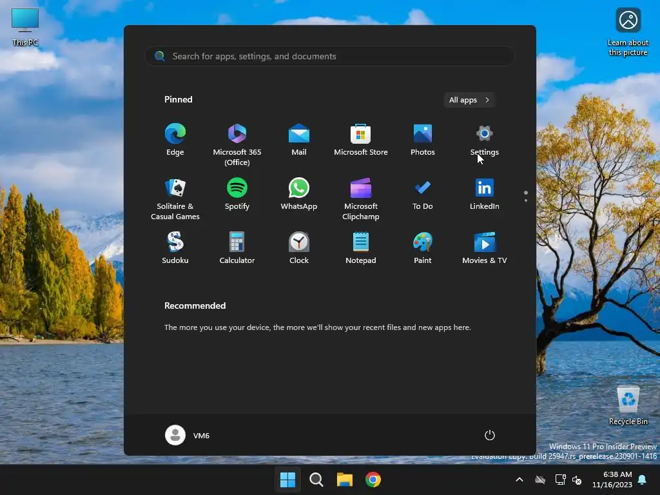Click the OneDrive tray icon

pos(540,480)
